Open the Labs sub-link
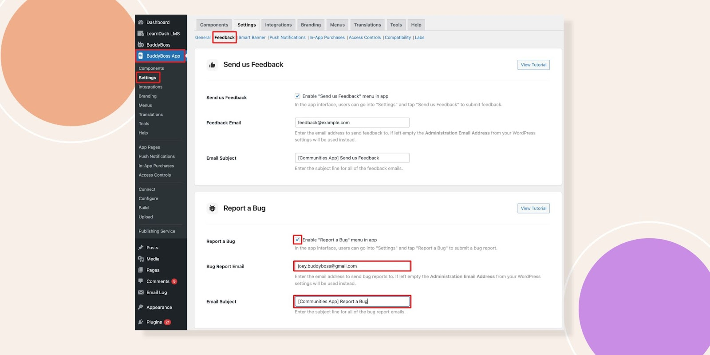The width and height of the screenshot is (710, 355). click(419, 37)
